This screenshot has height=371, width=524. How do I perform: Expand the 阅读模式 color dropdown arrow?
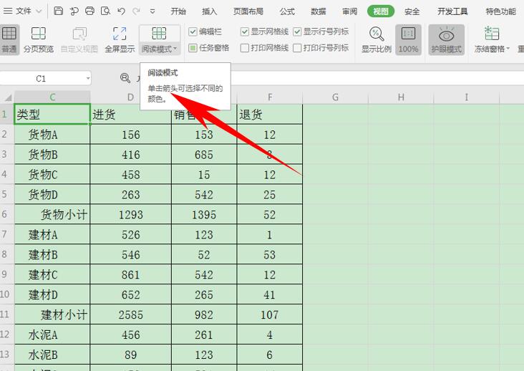[175, 49]
